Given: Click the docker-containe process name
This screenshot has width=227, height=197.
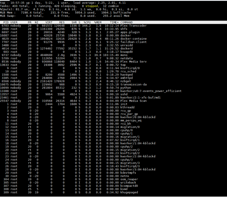Looking at the screenshot, I should point(133,39).
